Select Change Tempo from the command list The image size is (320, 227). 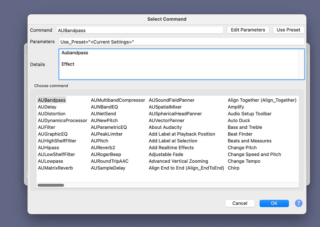click(x=244, y=161)
